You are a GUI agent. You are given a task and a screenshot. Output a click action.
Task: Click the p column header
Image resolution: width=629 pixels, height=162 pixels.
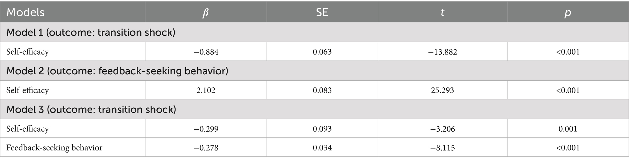click(568, 12)
